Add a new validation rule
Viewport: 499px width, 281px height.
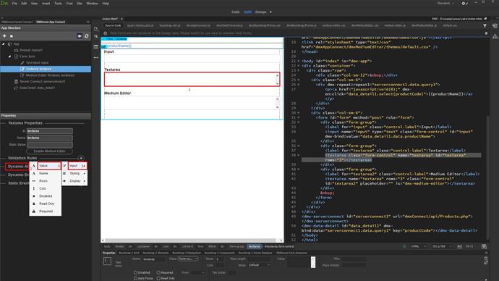point(81,158)
